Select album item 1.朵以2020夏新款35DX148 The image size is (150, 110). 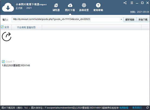[x=16, y=66]
